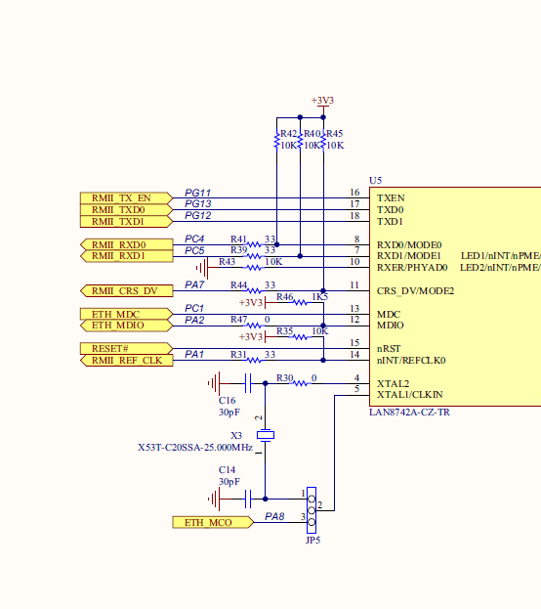Image resolution: width=541 pixels, height=609 pixels.
Task: Click the XTAL1/CLKIN pin name
Action: coord(410,395)
